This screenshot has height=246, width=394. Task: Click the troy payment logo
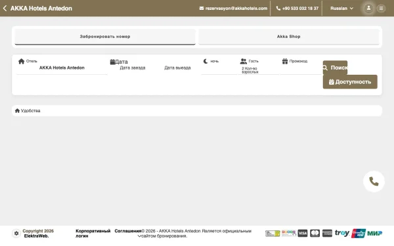click(x=341, y=233)
